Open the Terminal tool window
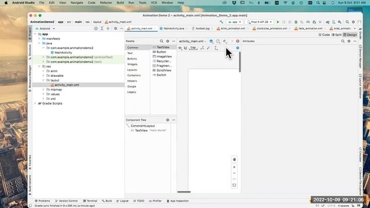This screenshot has height=208, width=370. click(90, 201)
